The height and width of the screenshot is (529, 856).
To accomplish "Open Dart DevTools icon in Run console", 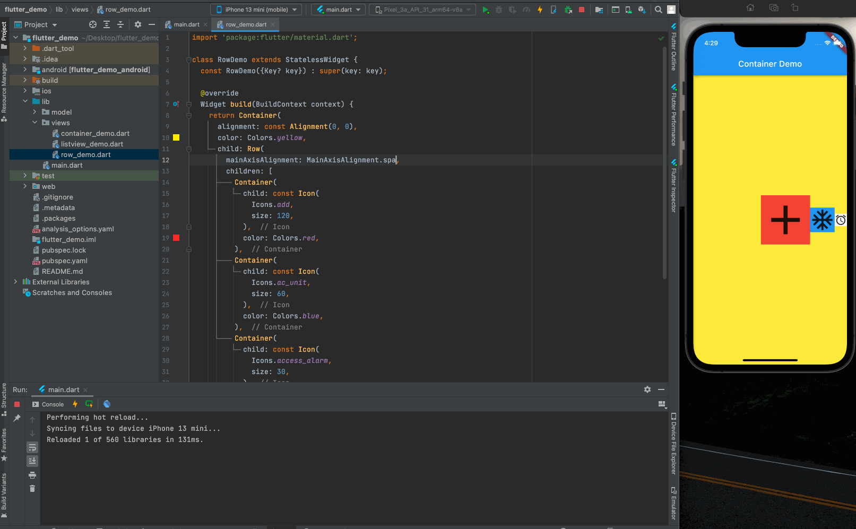I will (107, 404).
